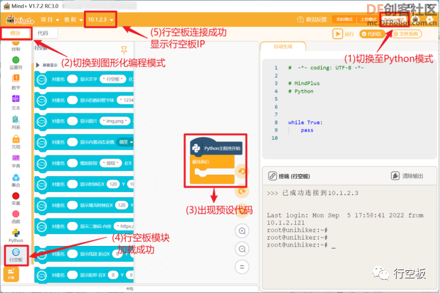Select the Python模式 mode button
The width and height of the screenshot is (440, 293).
[394, 19]
